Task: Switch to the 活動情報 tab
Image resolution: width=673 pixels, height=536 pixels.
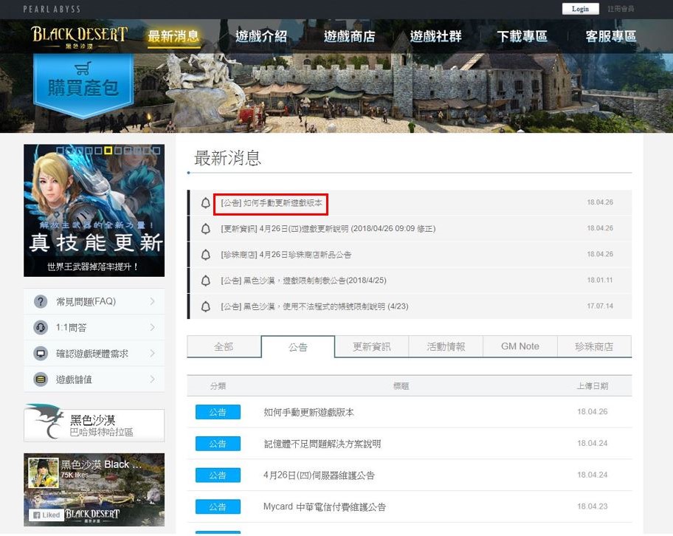Action: (x=446, y=346)
